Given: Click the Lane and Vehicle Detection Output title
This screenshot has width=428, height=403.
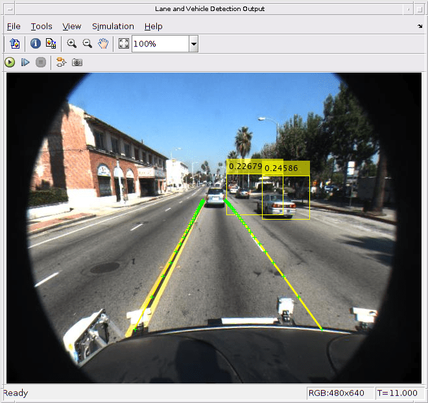Looking at the screenshot, I should coord(209,9).
